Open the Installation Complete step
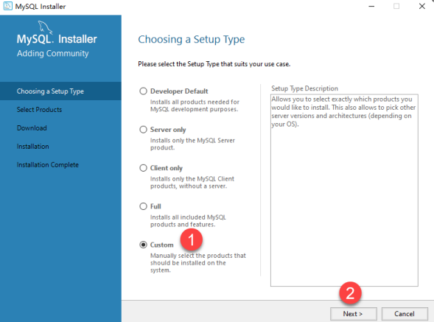 pos(48,165)
